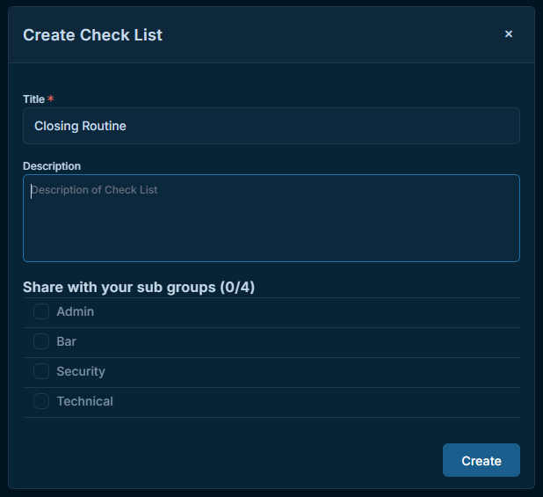Click the Create button

pos(481,460)
